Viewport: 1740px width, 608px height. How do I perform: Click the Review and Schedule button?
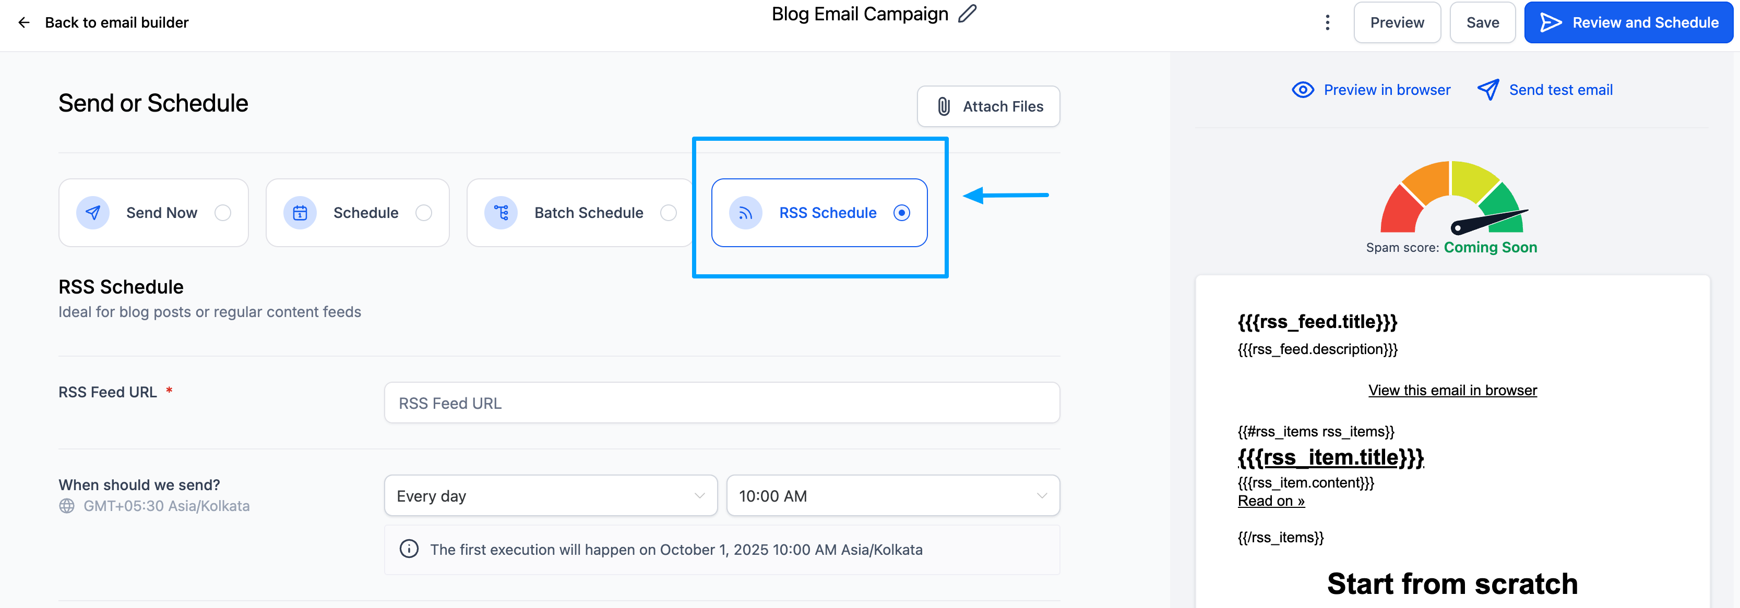click(1628, 22)
